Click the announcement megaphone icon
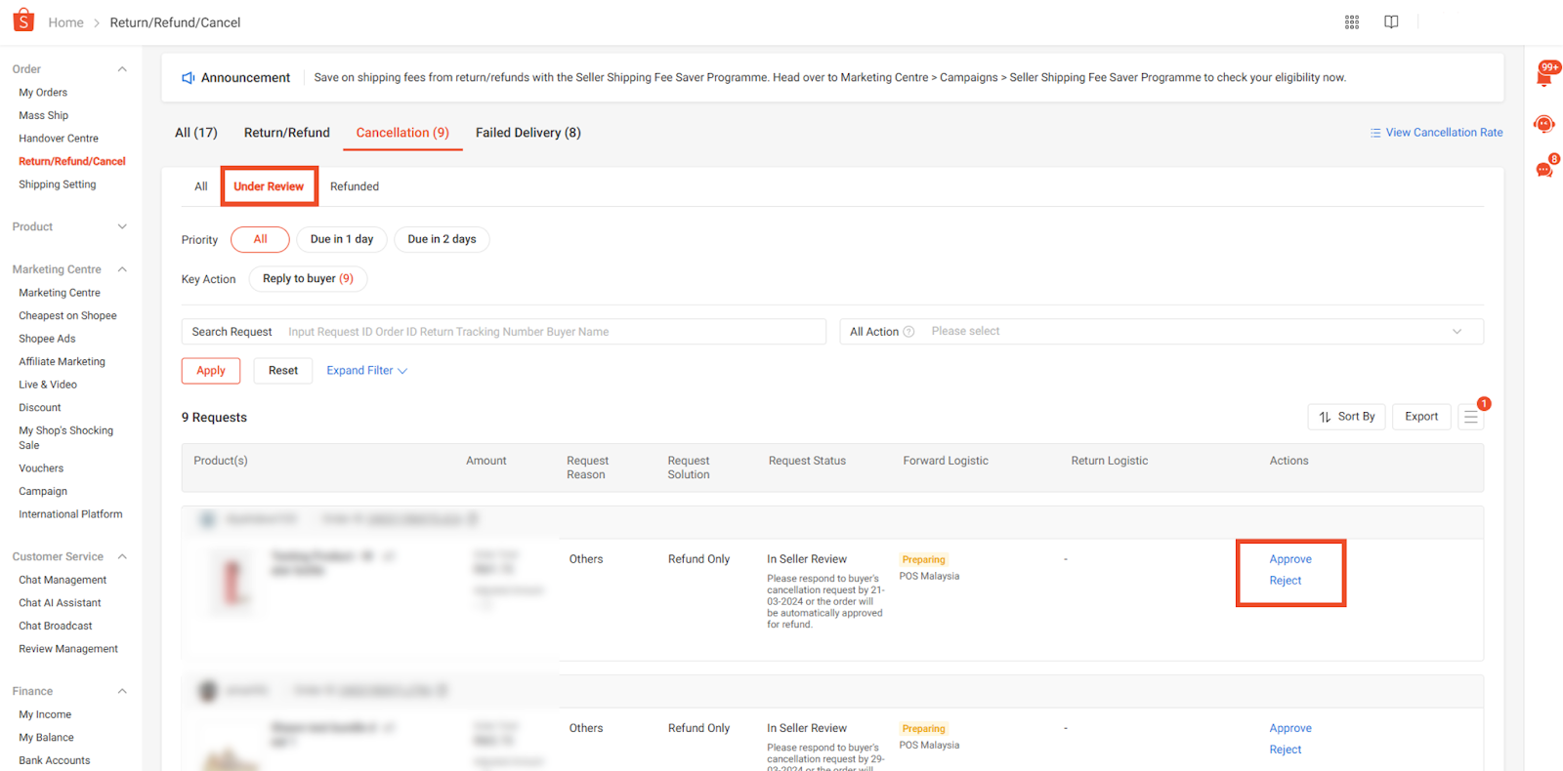Image resolution: width=1563 pixels, height=771 pixels. pos(189,78)
